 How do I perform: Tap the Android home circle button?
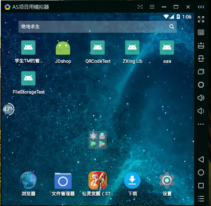(201, 173)
